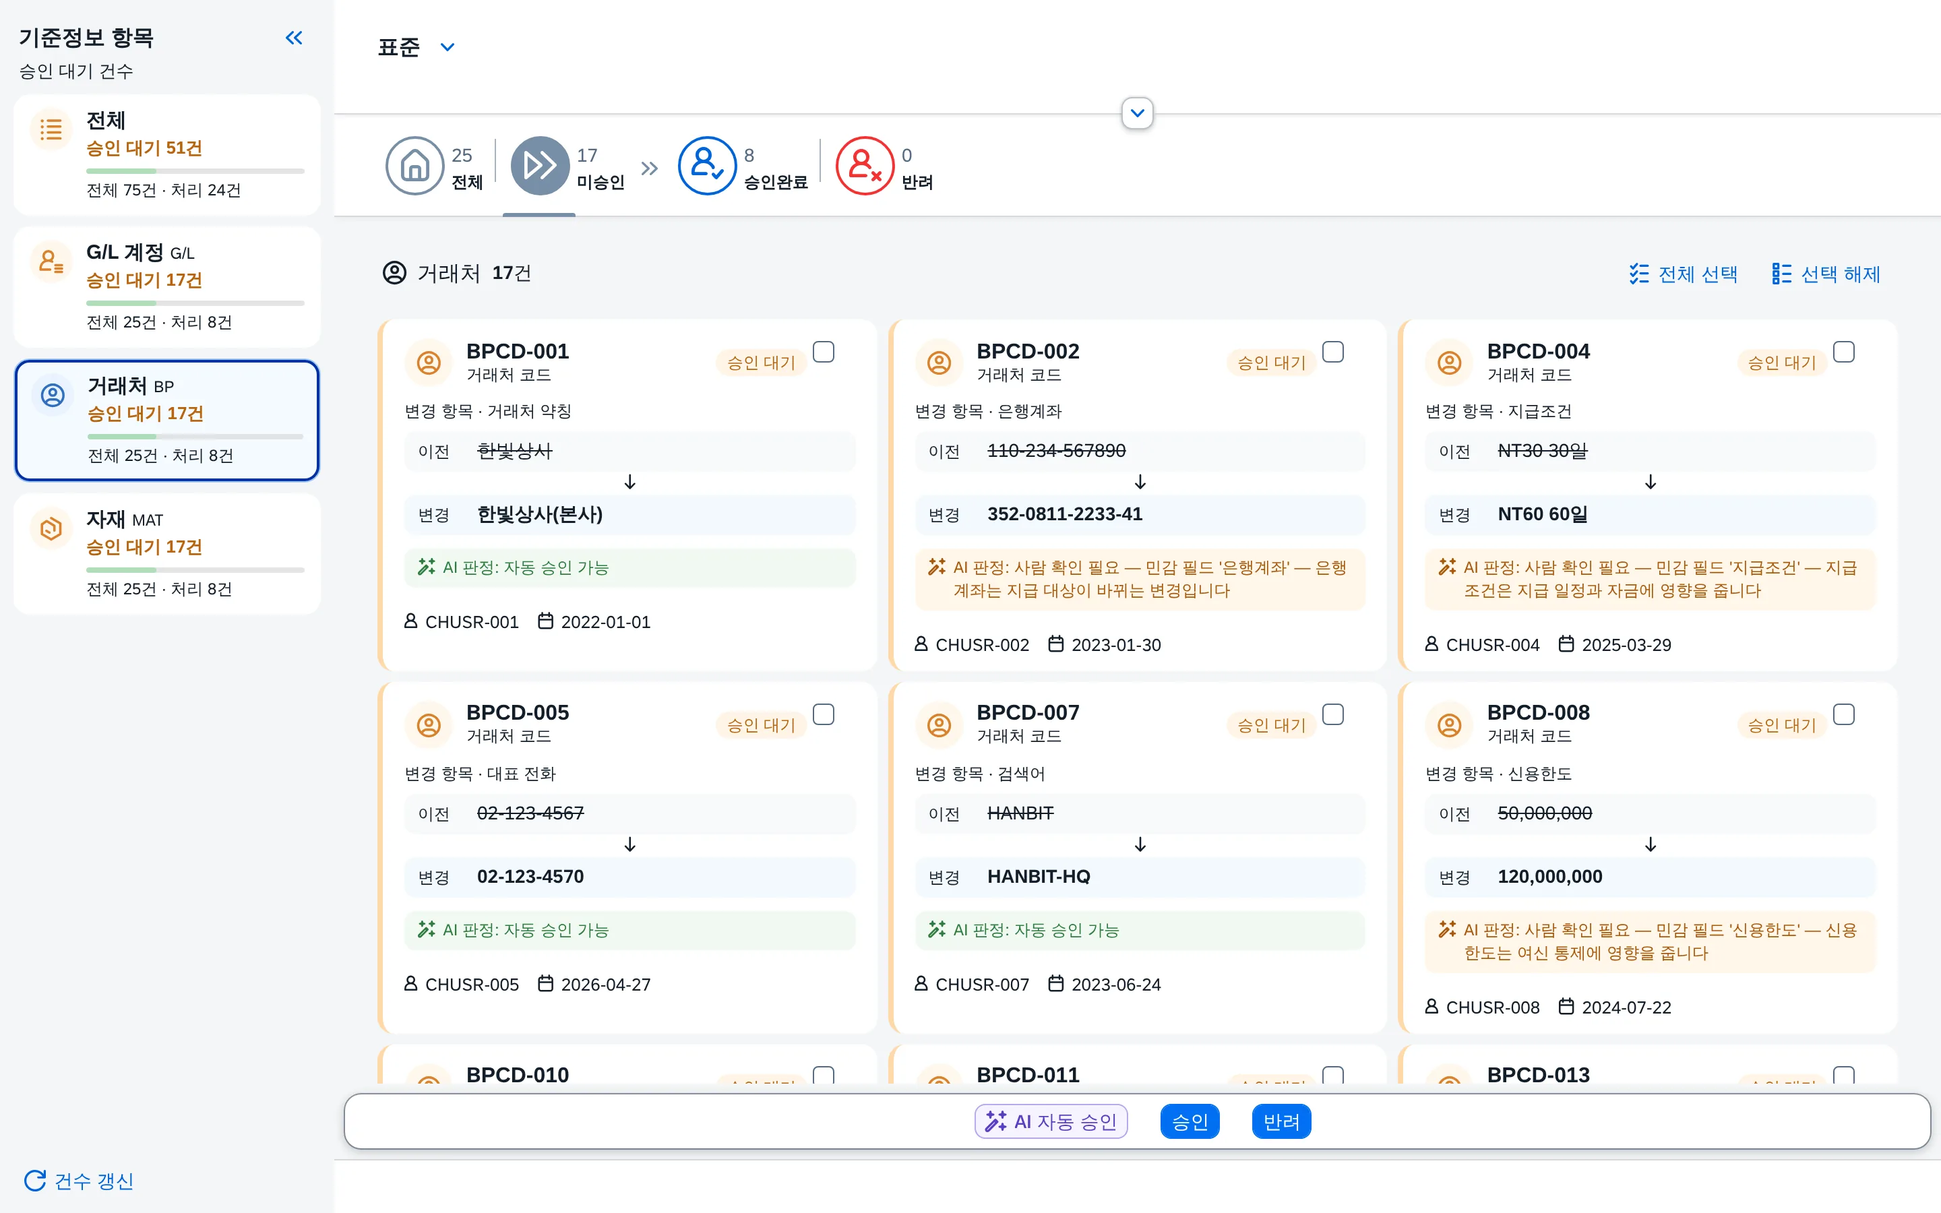Click the fast-forward icon for 미승인
The image size is (1941, 1213).
click(x=540, y=166)
